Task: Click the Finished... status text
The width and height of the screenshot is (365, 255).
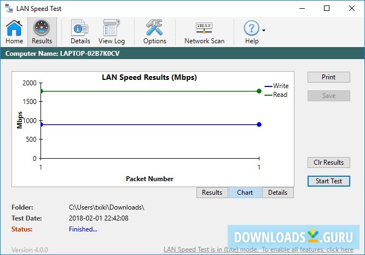Action: coord(83,229)
